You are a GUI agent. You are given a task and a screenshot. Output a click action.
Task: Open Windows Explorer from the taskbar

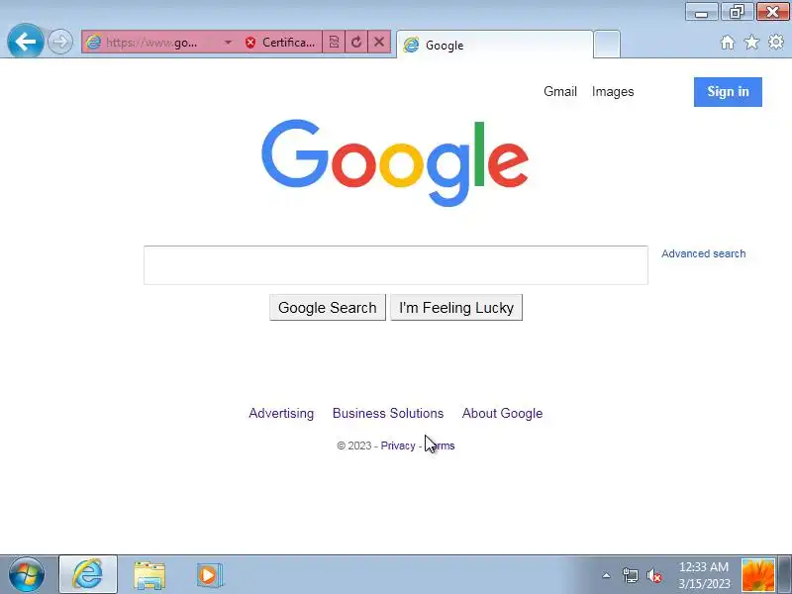149,575
